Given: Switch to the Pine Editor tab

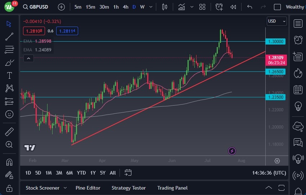Looking at the screenshot, I should tap(88, 188).
